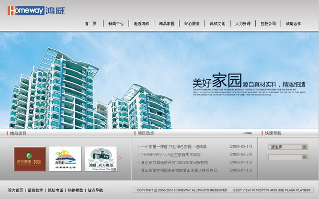Click the orange bullet arrow before 一个家里一棵苗
Image resolution: width=319 pixels, height=199 pixels.
139,147
